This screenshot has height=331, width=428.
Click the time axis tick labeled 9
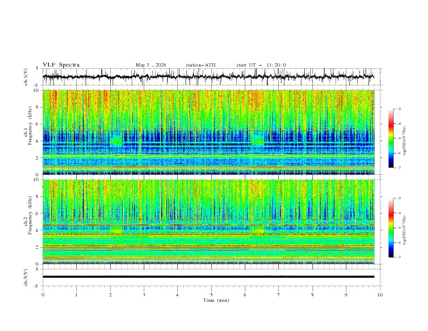[x=346, y=295]
